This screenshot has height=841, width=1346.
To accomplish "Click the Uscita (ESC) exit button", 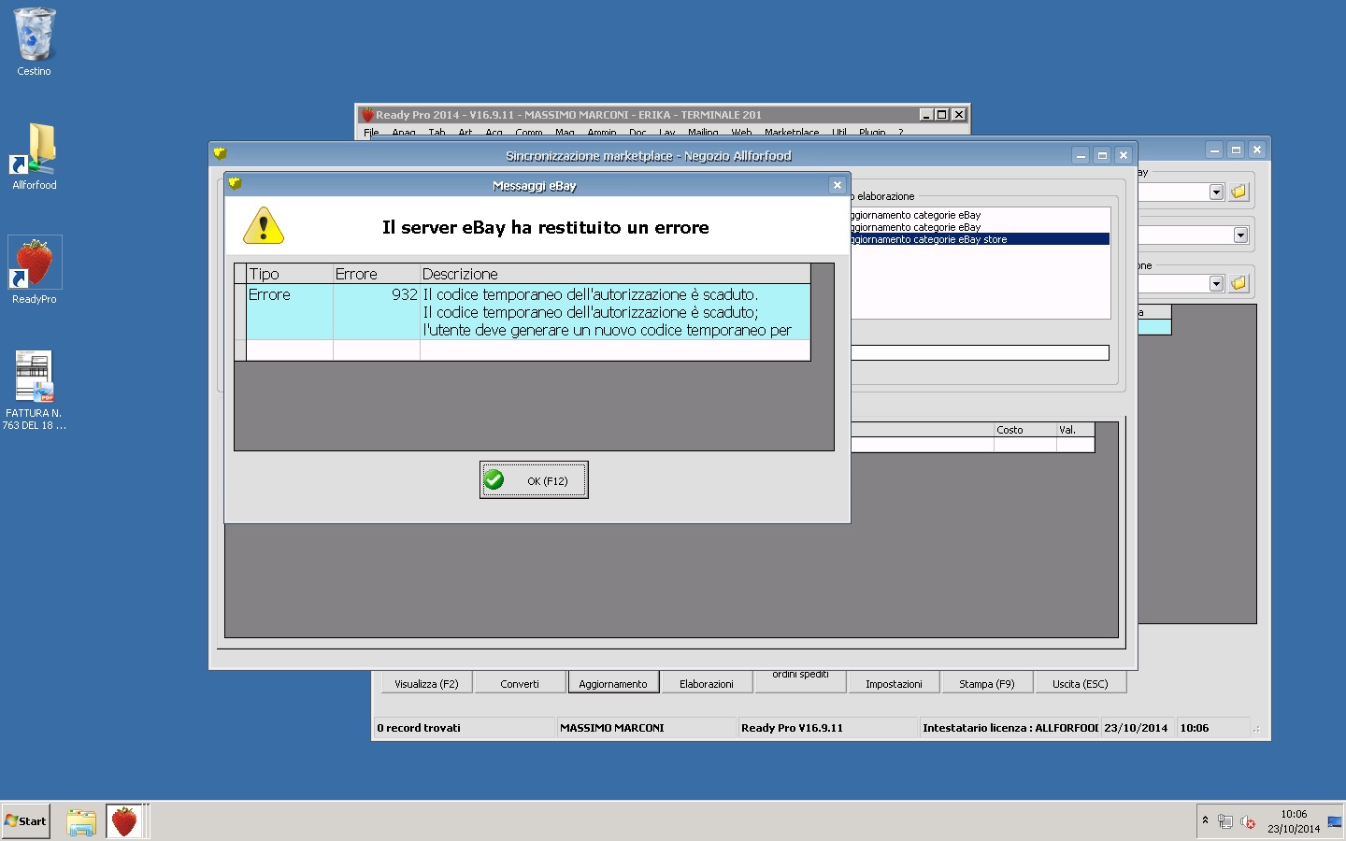I will pyautogui.click(x=1081, y=683).
